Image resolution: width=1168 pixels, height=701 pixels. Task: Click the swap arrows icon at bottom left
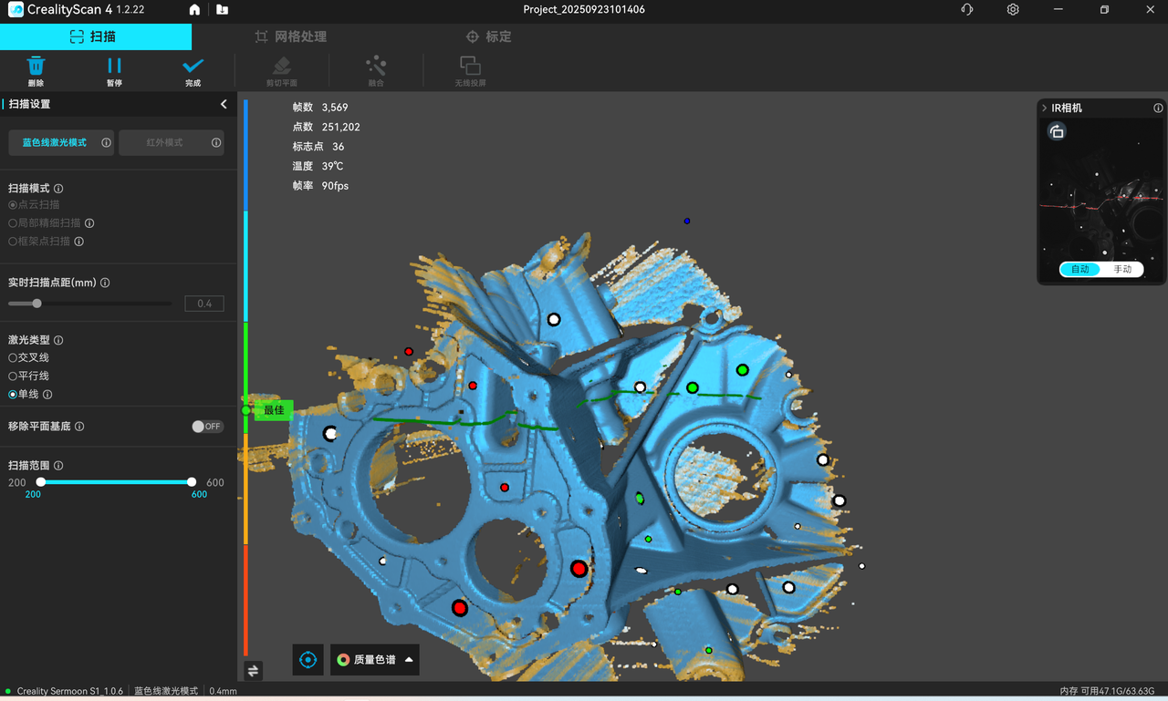[x=253, y=670]
